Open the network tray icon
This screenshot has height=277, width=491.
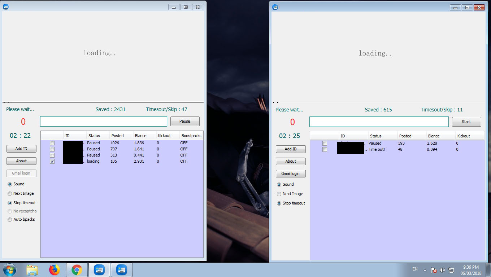[451, 270]
